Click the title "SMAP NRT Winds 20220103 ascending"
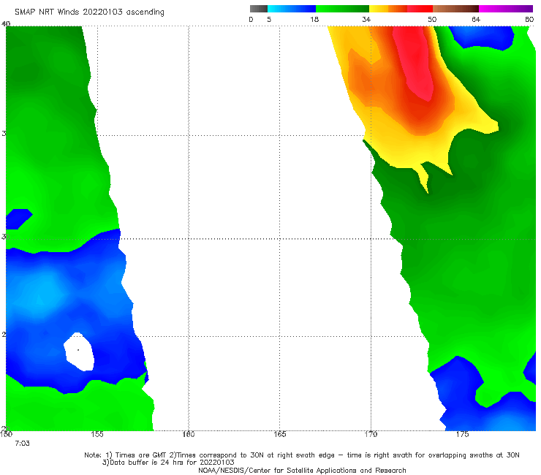The image size is (541, 475). [89, 12]
